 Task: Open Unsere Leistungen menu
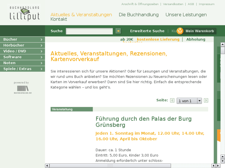[x=186, y=14]
